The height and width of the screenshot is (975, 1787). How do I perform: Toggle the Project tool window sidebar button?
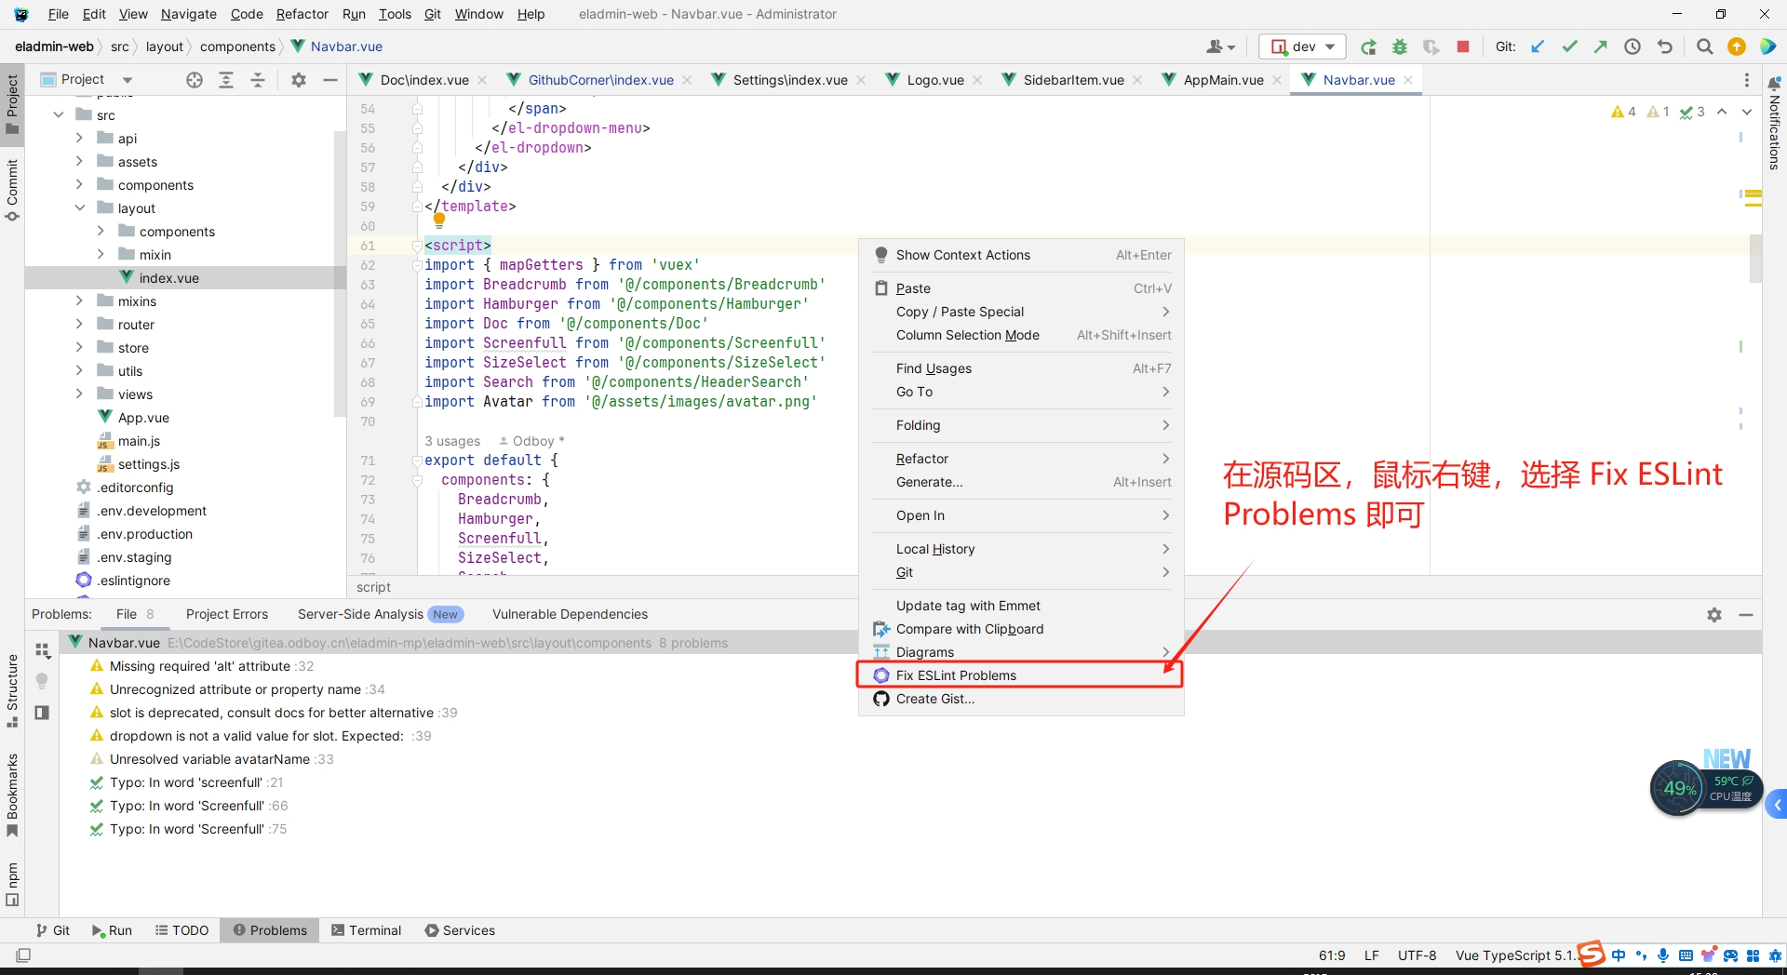point(12,102)
